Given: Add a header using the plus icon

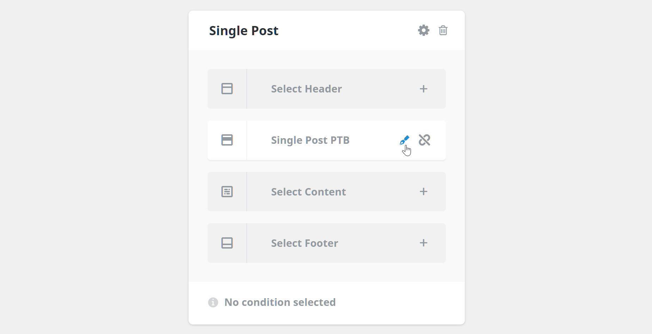Looking at the screenshot, I should pos(424,89).
